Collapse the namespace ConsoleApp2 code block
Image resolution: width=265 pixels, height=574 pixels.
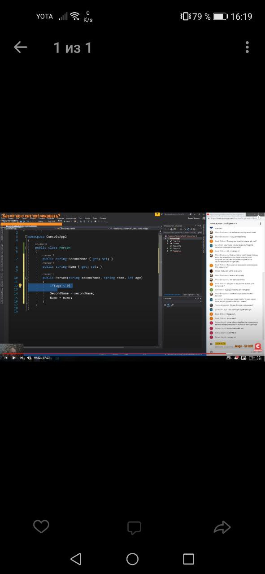[x=26, y=236]
